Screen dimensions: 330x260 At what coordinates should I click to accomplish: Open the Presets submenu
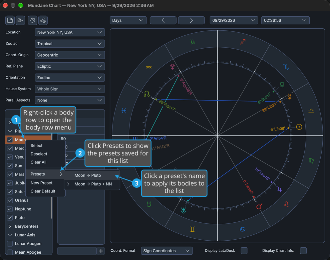(45, 174)
